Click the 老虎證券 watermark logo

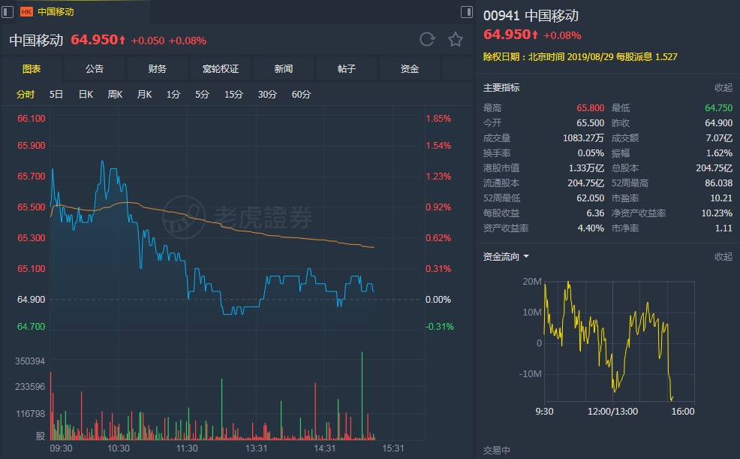(237, 218)
